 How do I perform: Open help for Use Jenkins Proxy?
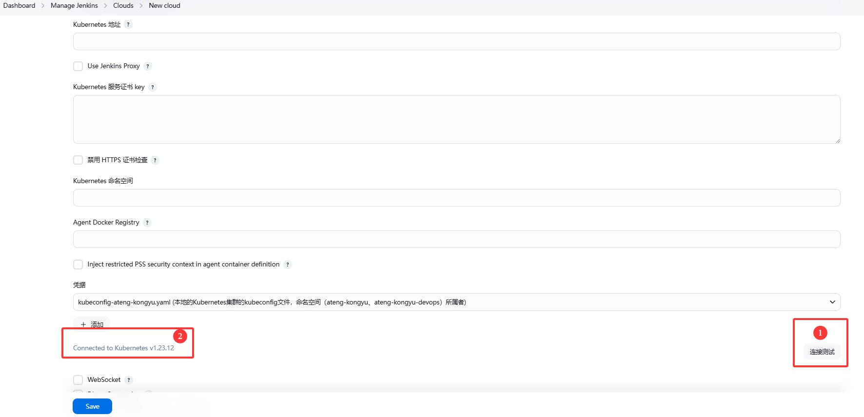pyautogui.click(x=148, y=66)
